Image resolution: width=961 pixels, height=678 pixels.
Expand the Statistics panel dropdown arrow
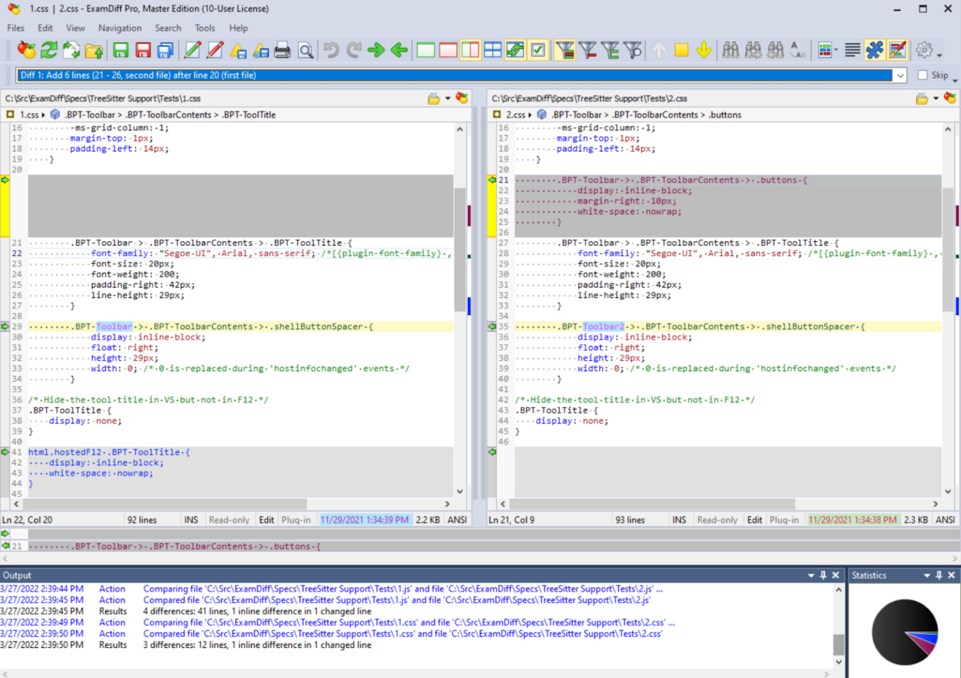click(x=927, y=575)
